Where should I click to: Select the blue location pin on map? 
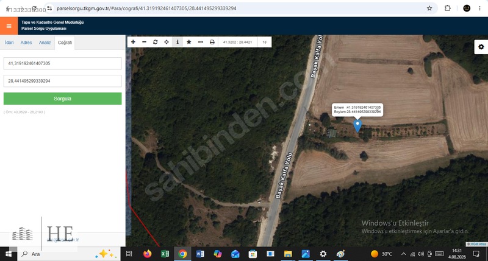357,126
